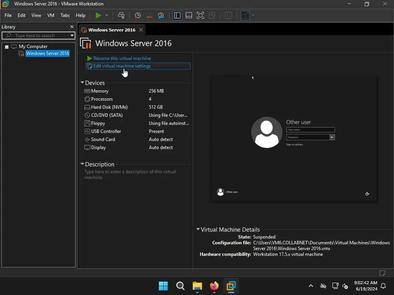The height and width of the screenshot is (295, 394).
Task: Click the network display tray icon
Action: coord(335,286)
